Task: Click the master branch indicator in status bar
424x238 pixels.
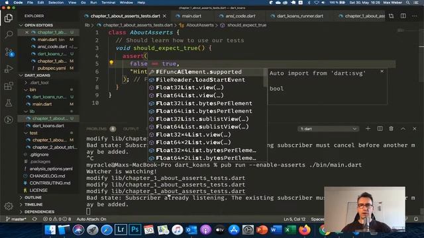Action: (x=16, y=219)
